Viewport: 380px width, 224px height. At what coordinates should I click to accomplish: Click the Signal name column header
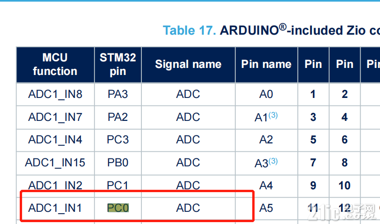[x=188, y=65]
